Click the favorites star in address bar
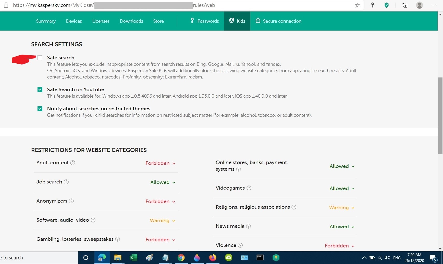Viewport: 443px width, 264px height. click(357, 5)
